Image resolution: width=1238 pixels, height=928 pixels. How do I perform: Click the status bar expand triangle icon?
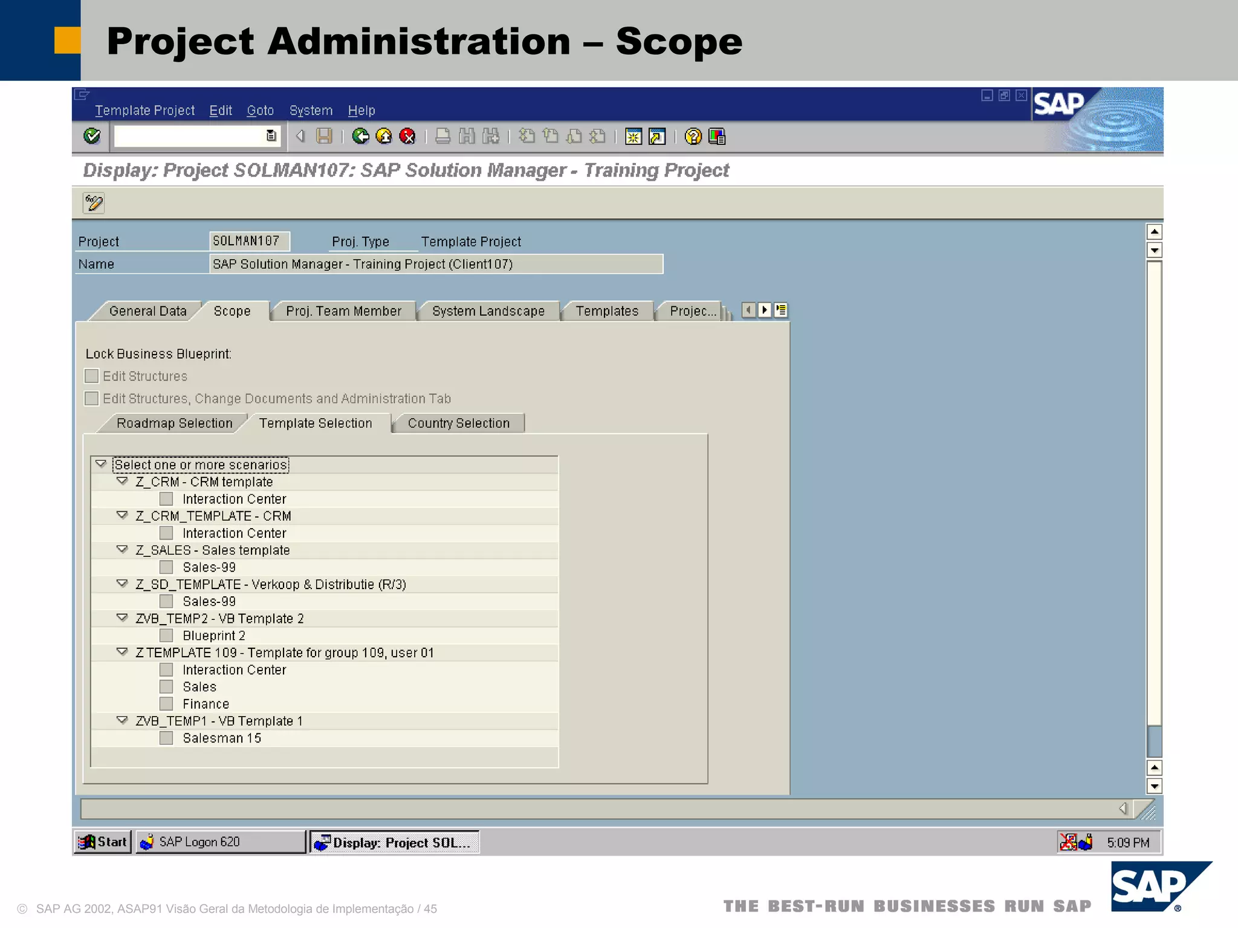pyautogui.click(x=1123, y=808)
